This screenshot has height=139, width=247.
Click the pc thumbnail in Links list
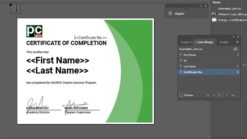pos(214,14)
